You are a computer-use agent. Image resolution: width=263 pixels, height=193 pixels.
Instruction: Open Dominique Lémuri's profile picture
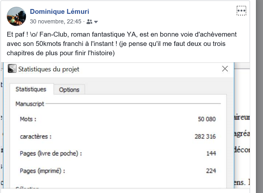(16, 16)
